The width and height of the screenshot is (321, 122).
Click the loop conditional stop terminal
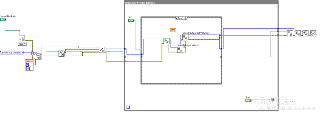(x=273, y=99)
